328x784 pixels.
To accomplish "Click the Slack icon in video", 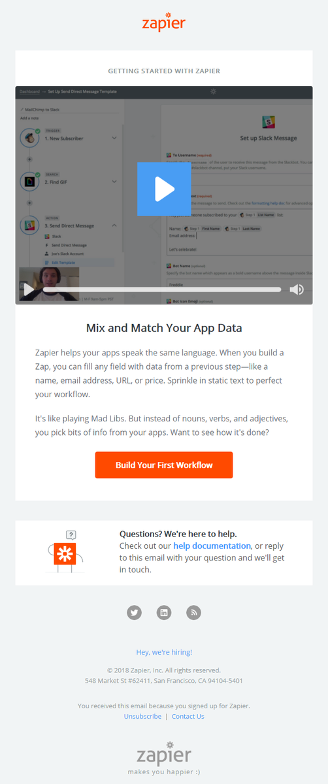I will pyautogui.click(x=269, y=122).
